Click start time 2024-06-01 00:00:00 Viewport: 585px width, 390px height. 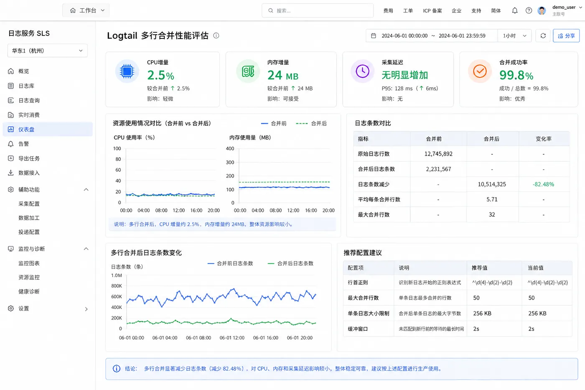(x=404, y=36)
